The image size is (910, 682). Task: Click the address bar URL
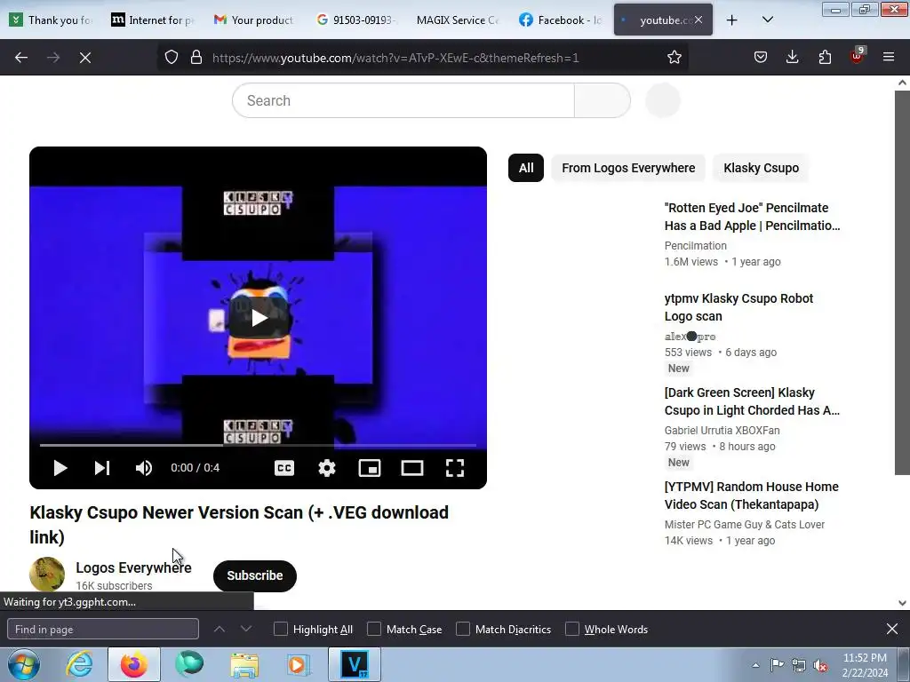395,58
